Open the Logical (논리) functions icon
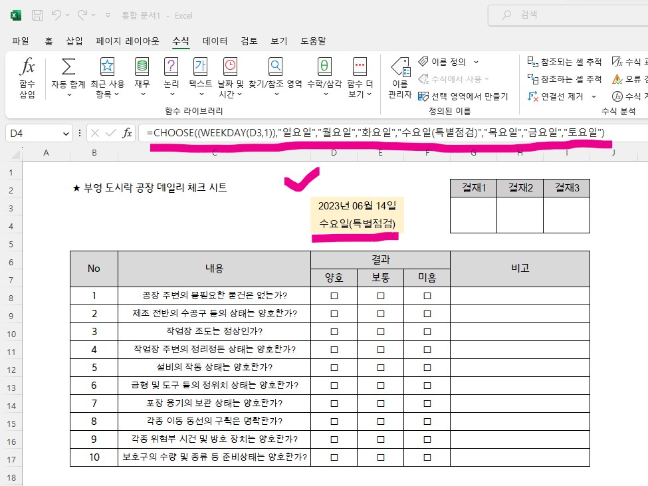 click(171, 66)
